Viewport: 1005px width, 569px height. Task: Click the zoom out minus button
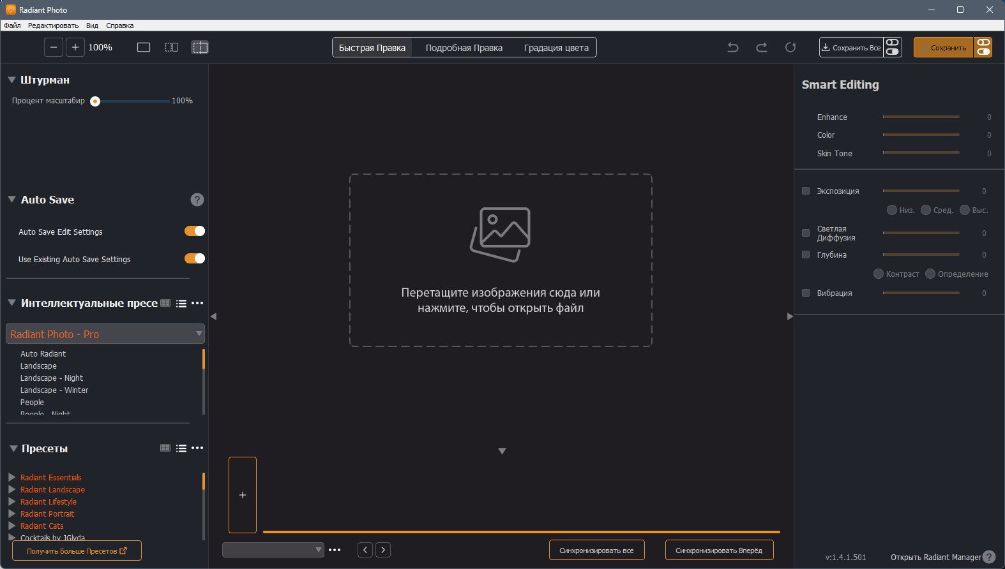coord(54,47)
